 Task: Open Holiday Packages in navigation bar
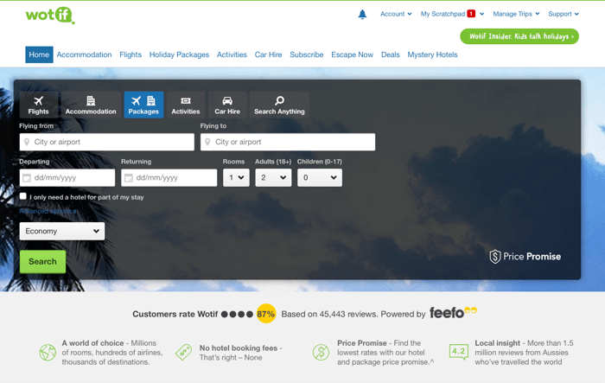click(x=179, y=54)
